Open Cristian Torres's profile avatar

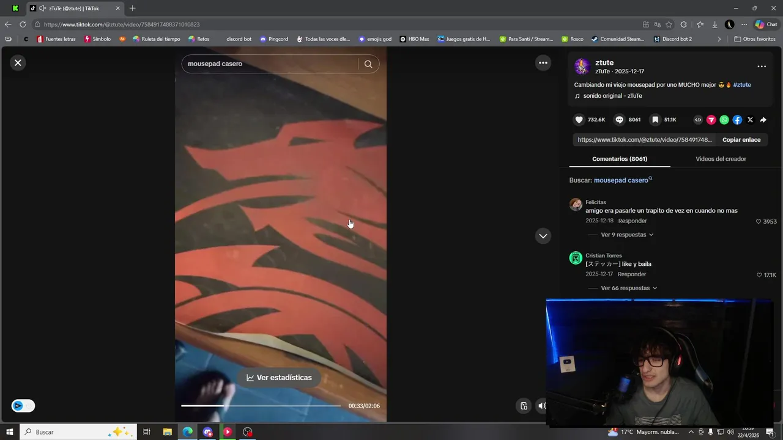tap(576, 258)
